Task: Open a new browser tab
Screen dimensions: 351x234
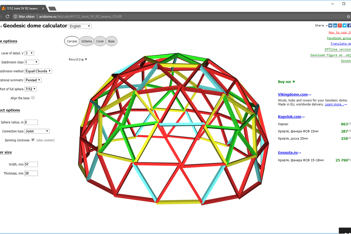Action: [x=52, y=8]
